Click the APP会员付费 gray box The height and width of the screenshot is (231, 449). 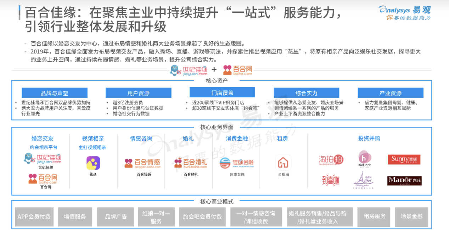click(x=34, y=217)
